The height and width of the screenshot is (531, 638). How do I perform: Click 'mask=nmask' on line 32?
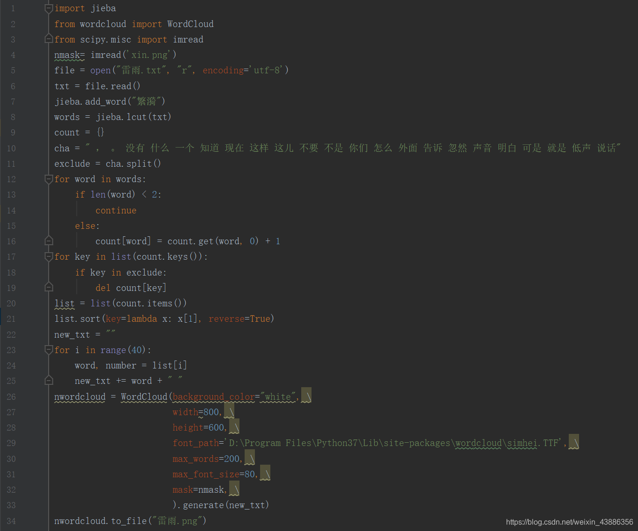(198, 490)
